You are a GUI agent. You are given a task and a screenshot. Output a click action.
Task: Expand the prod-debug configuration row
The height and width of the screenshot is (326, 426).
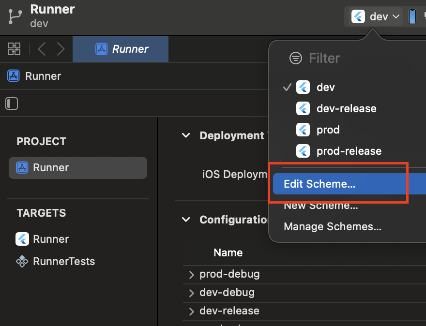pyautogui.click(x=192, y=275)
